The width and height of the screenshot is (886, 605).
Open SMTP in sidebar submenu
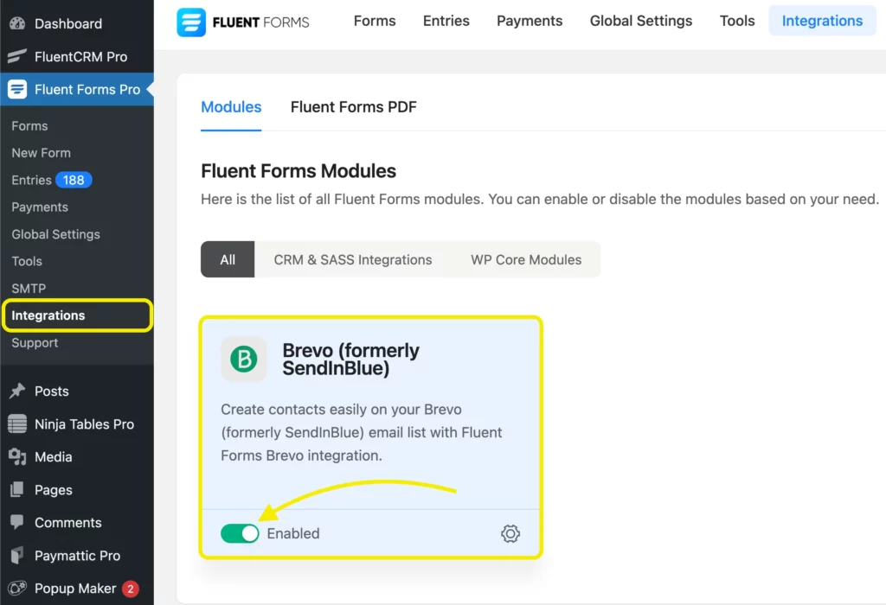click(x=29, y=289)
